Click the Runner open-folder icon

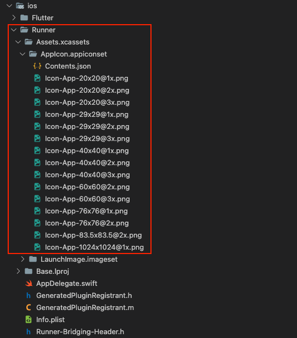[24, 30]
